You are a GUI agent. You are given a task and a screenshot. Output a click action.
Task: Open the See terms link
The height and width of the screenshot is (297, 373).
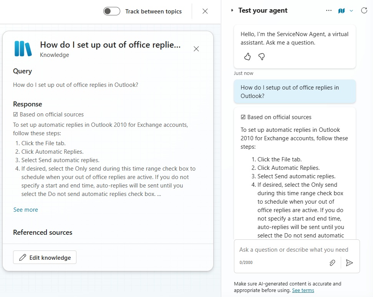pyautogui.click(x=303, y=290)
